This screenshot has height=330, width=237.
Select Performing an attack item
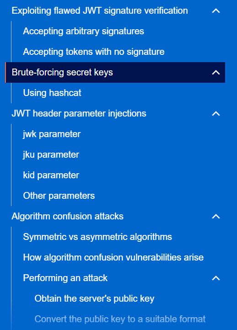[65, 278]
